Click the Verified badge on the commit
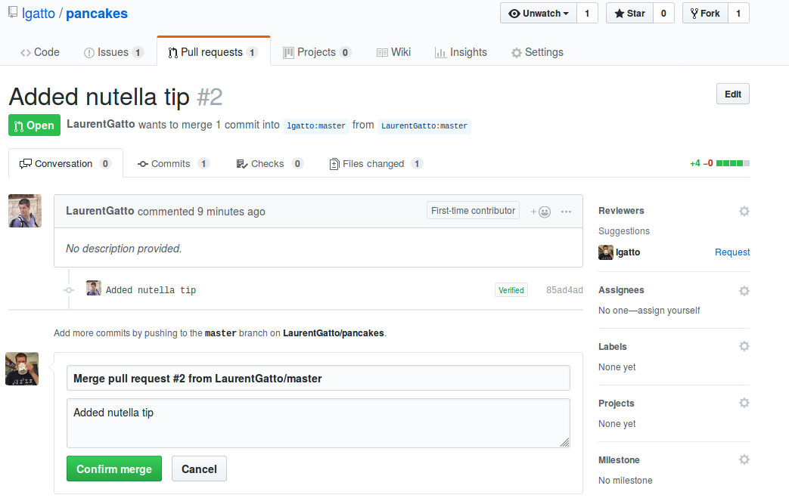Screen dimensions: 789x498 pos(511,289)
